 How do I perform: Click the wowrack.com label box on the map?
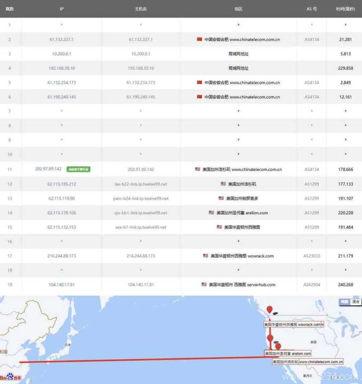coord(294,324)
